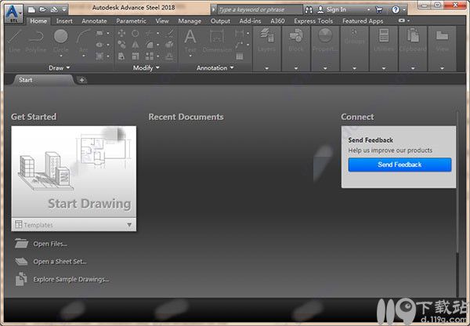Select the Array tool in Modify panel

click(150, 56)
